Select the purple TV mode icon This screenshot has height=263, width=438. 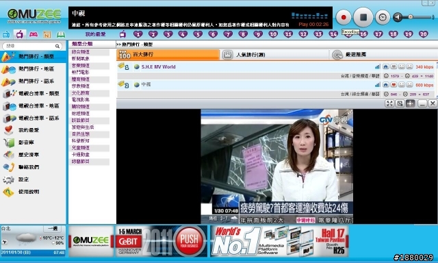tap(19, 35)
